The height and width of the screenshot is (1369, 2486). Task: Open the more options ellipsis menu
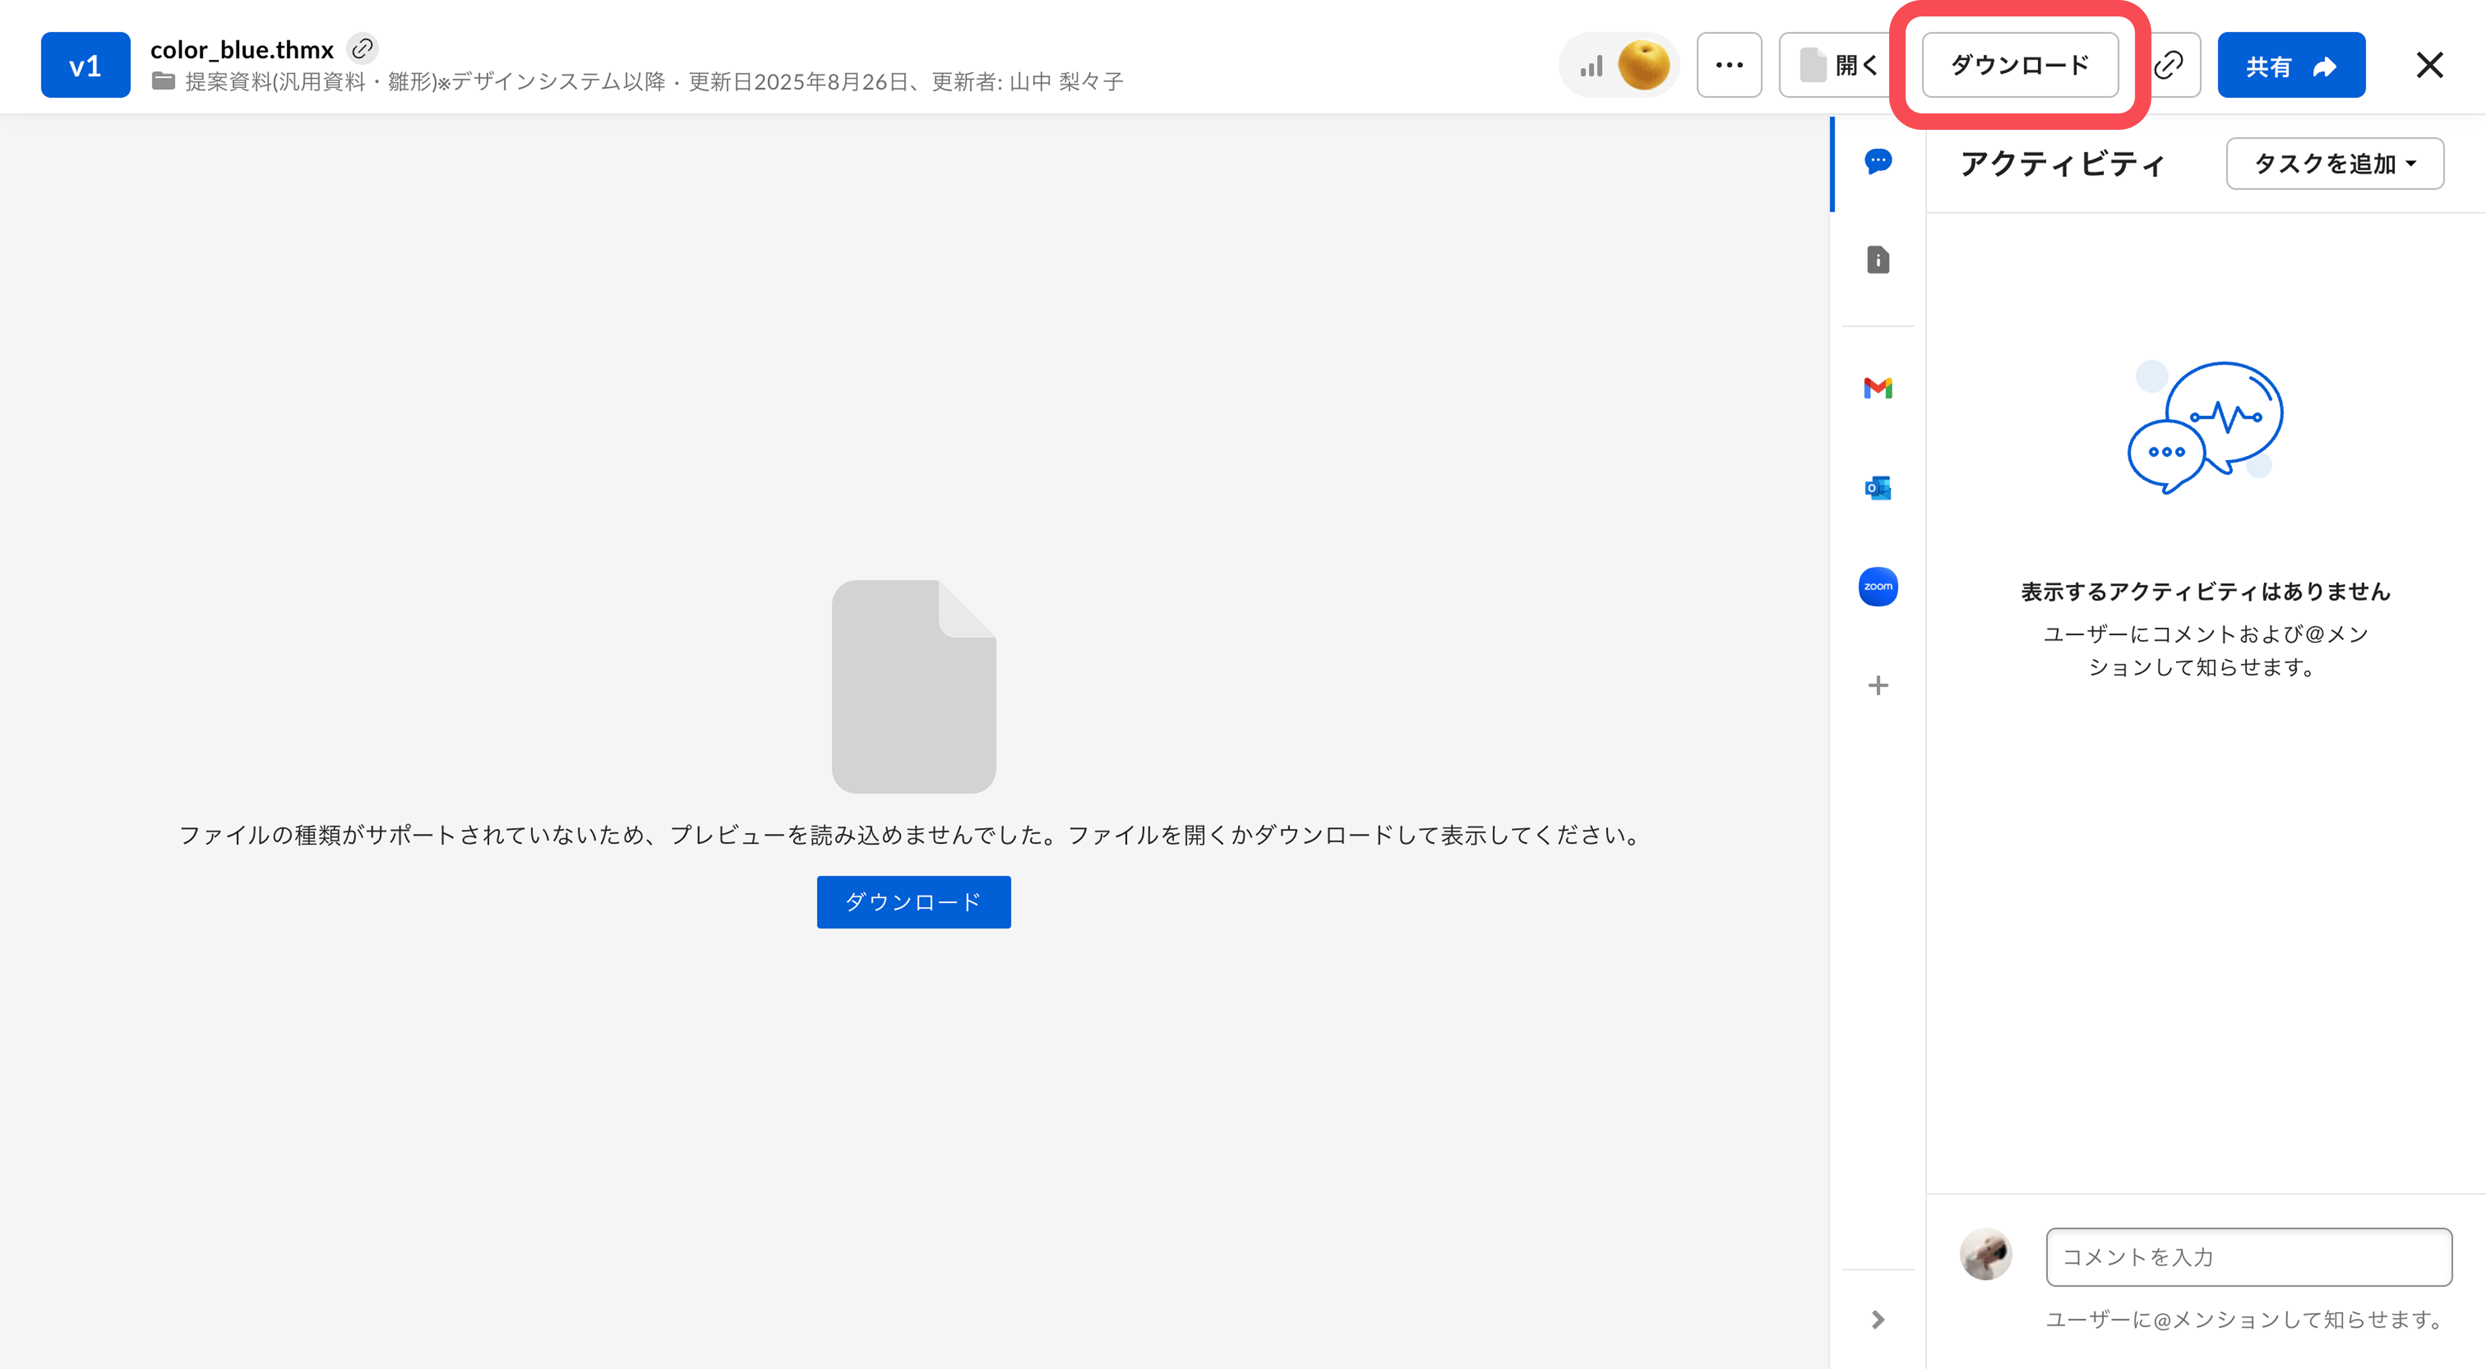click(x=1729, y=65)
